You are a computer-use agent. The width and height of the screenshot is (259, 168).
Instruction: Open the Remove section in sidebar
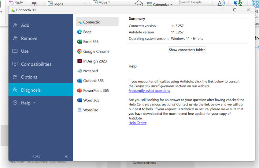tap(41, 38)
